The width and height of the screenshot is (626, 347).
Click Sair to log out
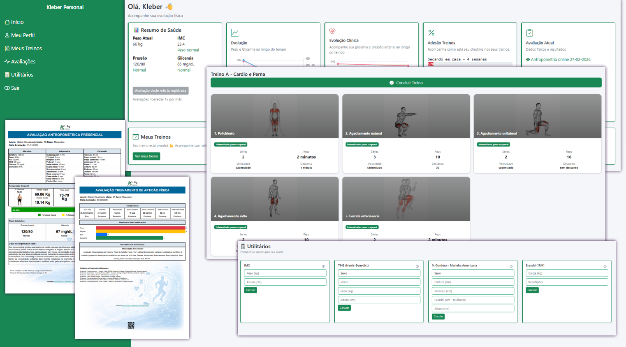[15, 88]
